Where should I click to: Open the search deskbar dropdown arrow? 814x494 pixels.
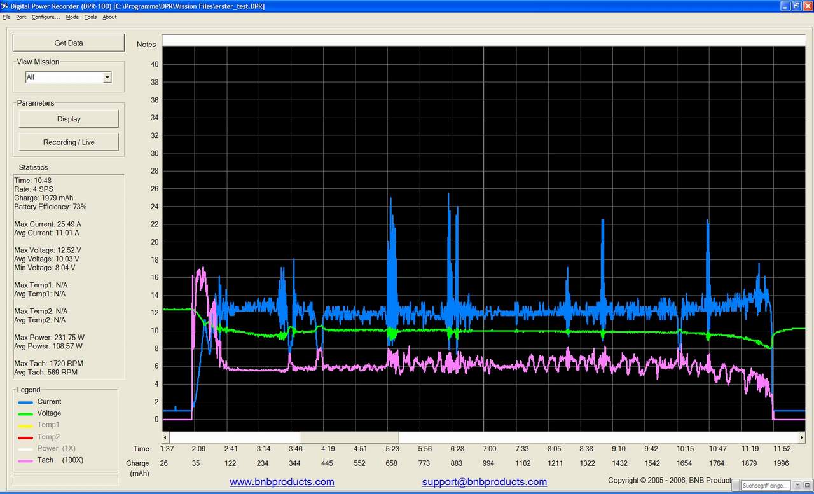click(797, 485)
